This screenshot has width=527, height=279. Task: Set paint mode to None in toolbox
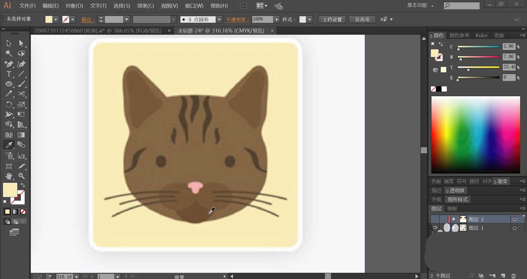click(x=23, y=211)
